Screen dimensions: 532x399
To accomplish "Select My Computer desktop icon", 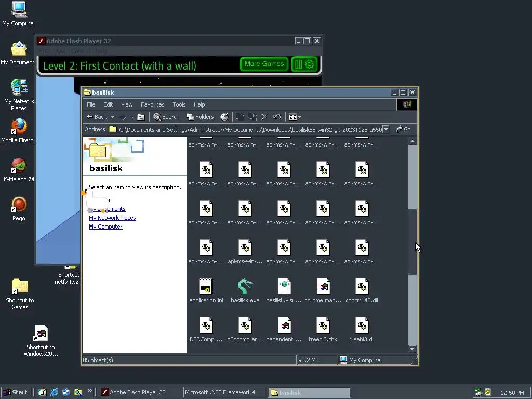I will [x=19, y=14].
